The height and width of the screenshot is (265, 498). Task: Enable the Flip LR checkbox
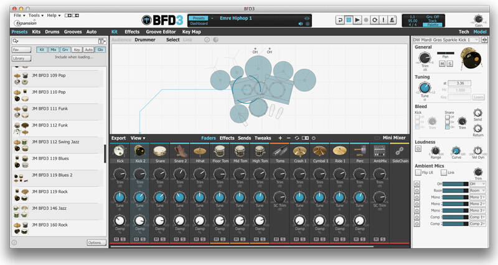pyautogui.click(x=418, y=173)
